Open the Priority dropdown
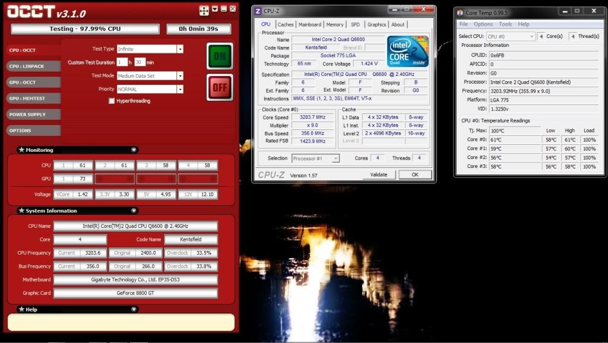This screenshot has height=343, width=608. pyautogui.click(x=180, y=89)
